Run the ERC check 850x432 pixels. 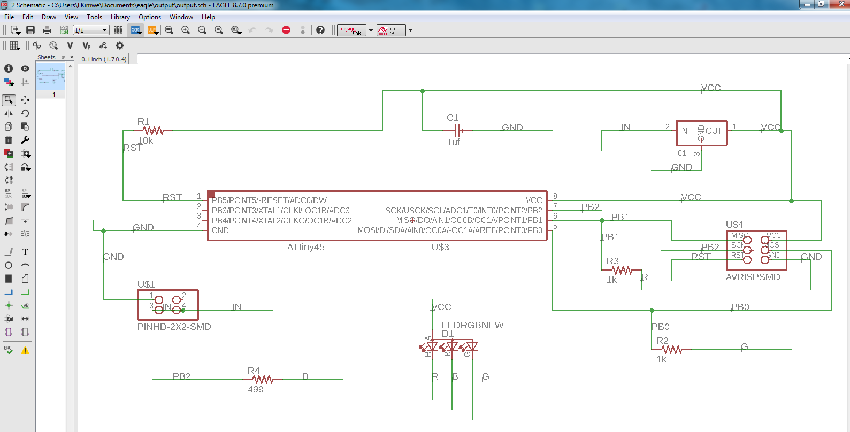pos(9,350)
